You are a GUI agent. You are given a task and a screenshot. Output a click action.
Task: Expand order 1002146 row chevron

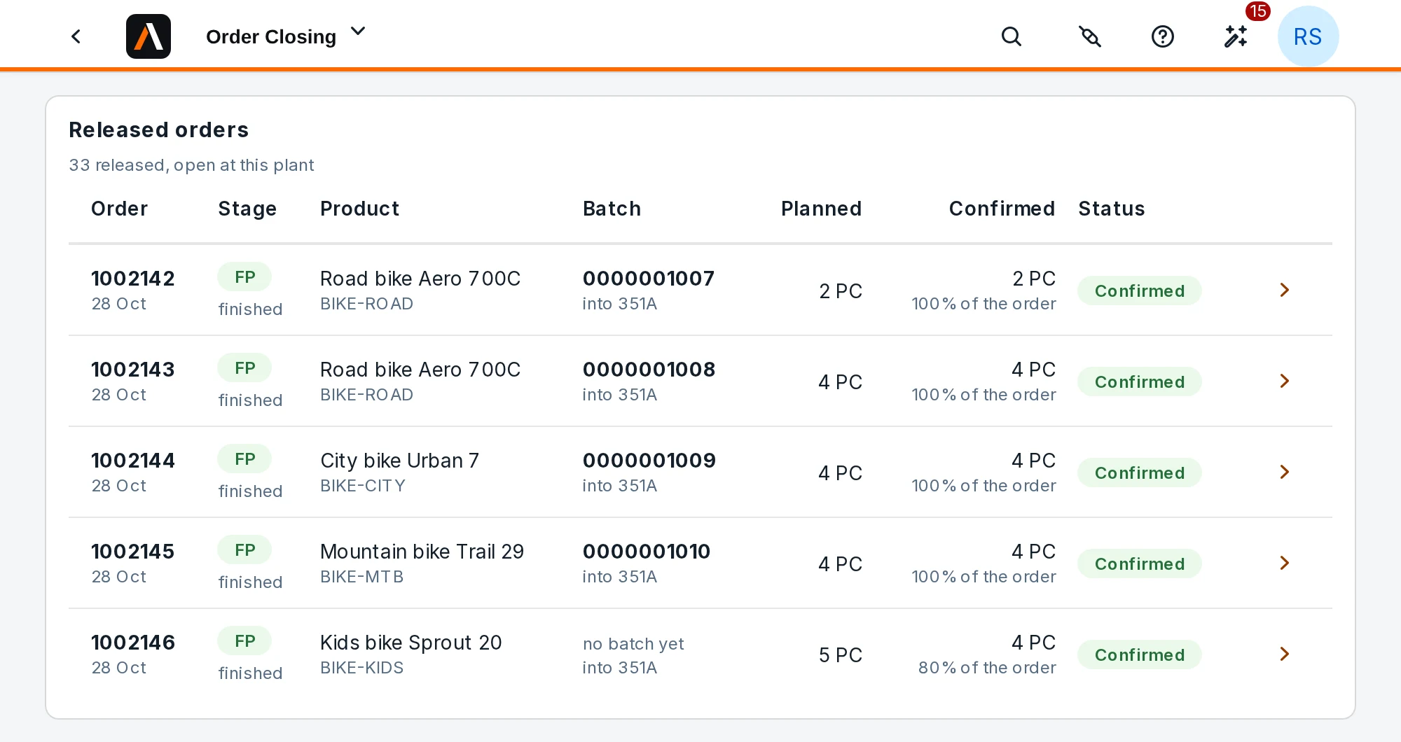coord(1284,654)
